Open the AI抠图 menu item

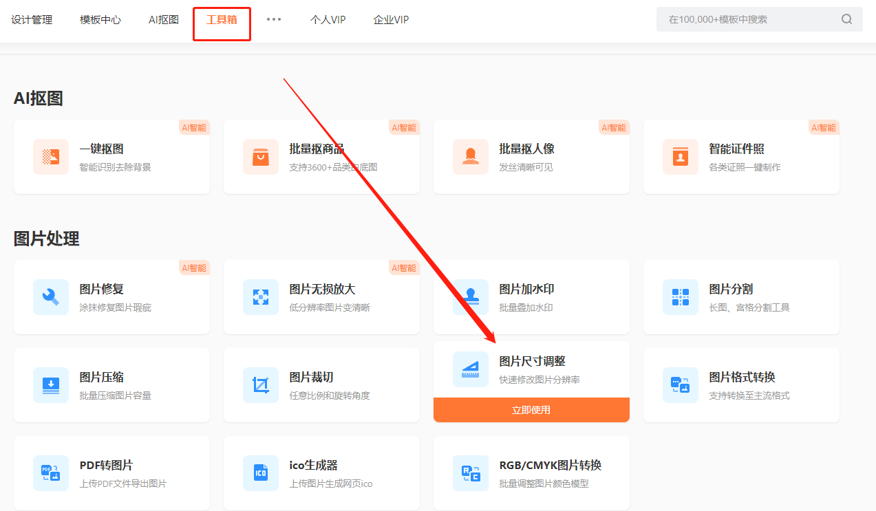click(x=164, y=20)
